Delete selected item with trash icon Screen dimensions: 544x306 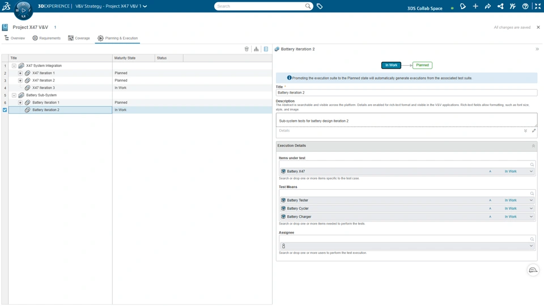[x=246, y=49]
